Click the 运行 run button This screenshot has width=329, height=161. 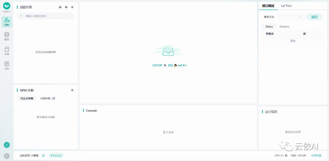click(314, 17)
